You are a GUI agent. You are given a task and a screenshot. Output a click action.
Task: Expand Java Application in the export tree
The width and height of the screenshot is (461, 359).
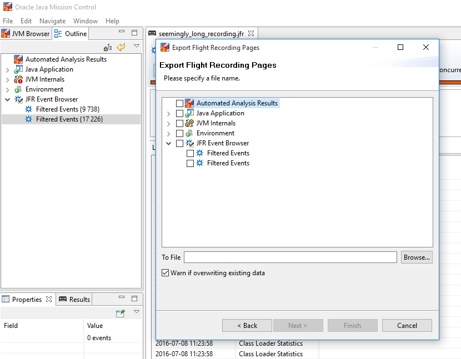point(169,113)
